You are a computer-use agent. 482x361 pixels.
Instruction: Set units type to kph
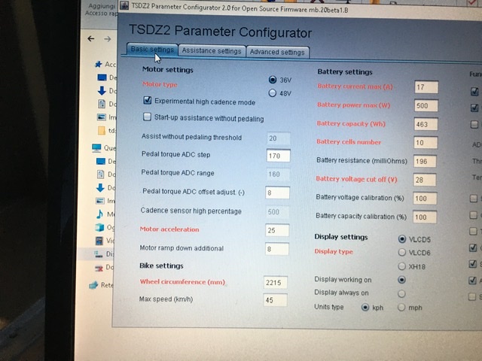(x=365, y=308)
